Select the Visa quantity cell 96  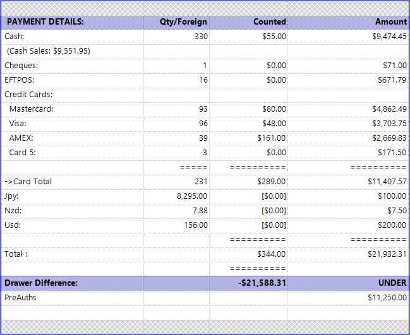click(x=203, y=124)
